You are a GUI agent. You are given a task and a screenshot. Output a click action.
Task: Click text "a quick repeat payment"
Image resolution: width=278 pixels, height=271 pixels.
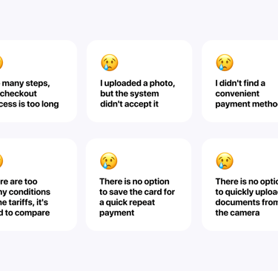click(x=127, y=207)
